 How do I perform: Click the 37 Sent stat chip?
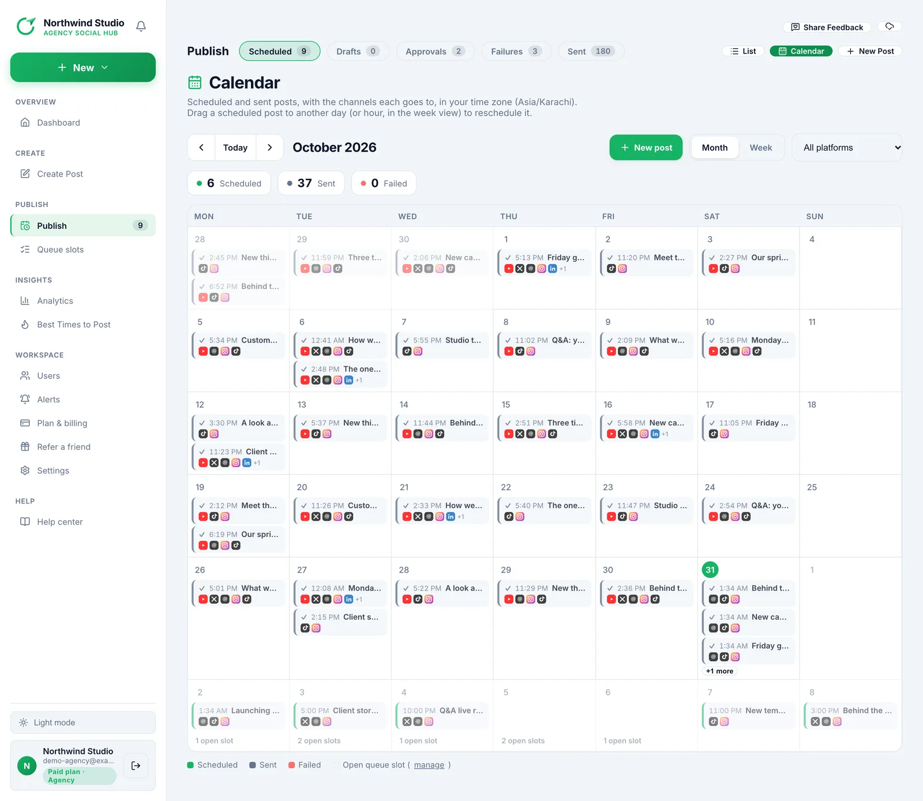click(311, 183)
